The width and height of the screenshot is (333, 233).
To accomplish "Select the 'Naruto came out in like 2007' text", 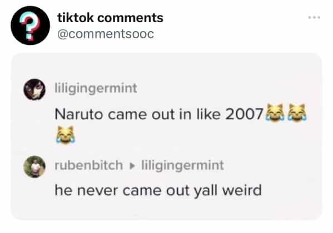I will click(159, 114).
